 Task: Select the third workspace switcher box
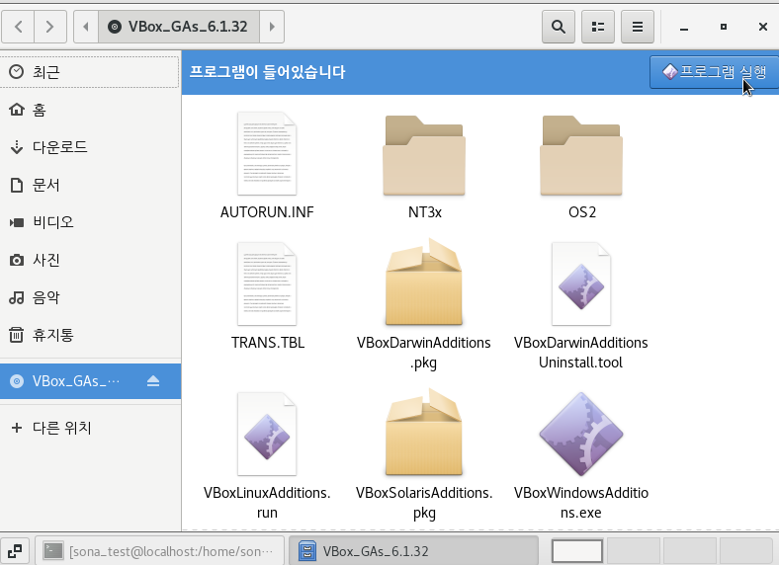pos(690,551)
